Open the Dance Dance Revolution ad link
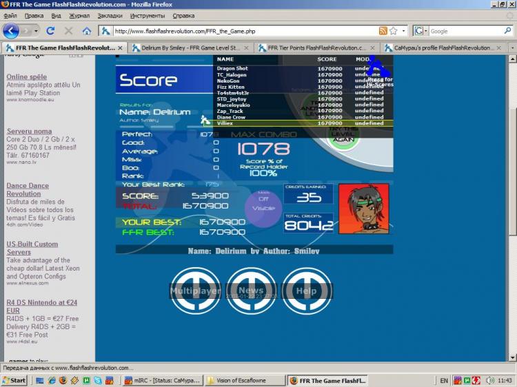This screenshot has height=387, width=517. coord(28,189)
